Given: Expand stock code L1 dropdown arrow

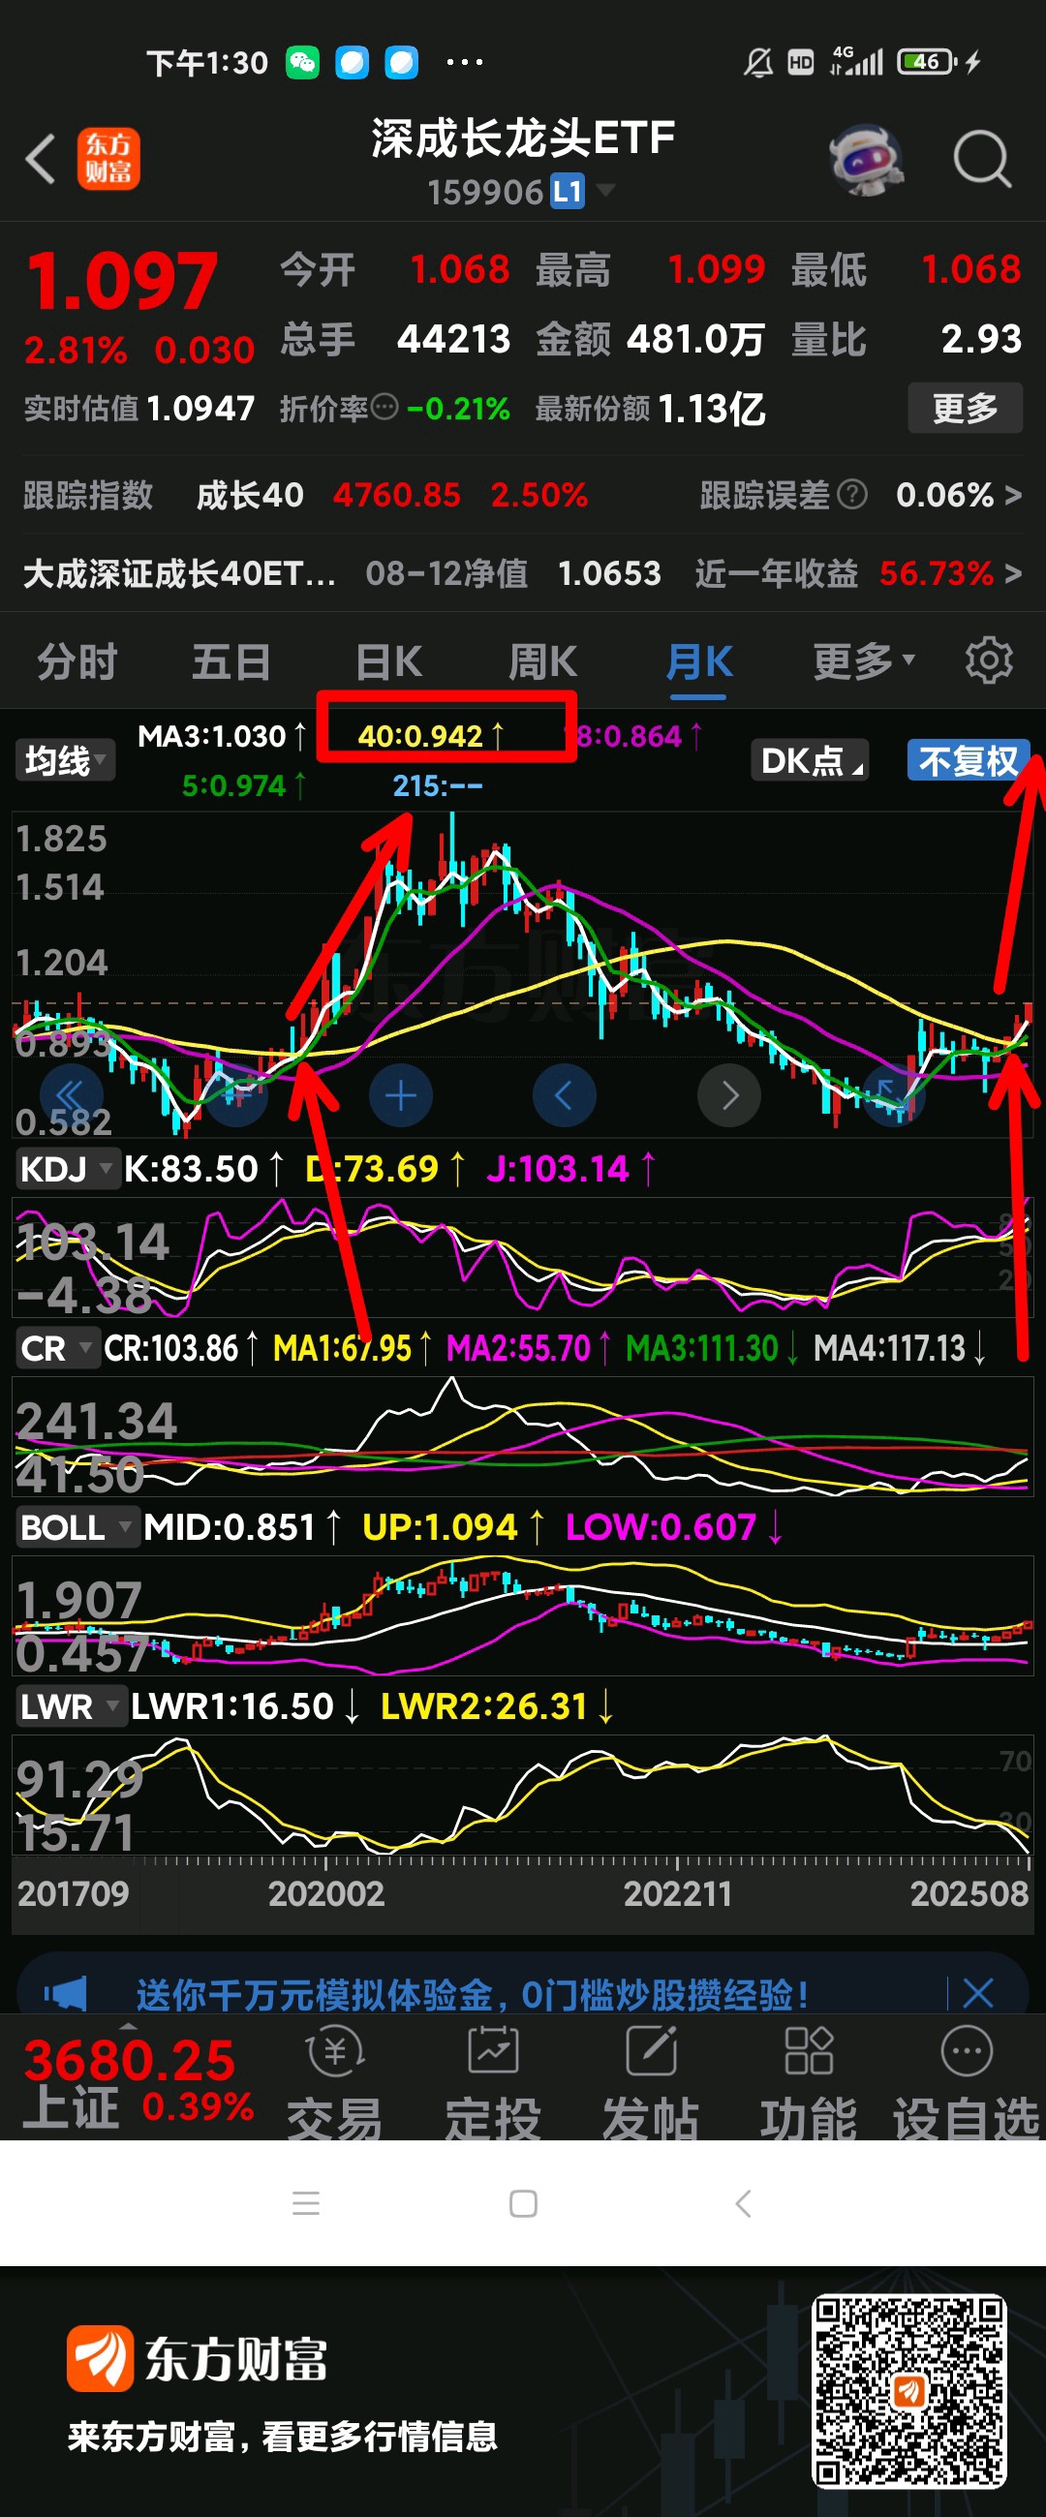Looking at the screenshot, I should pyautogui.click(x=606, y=190).
